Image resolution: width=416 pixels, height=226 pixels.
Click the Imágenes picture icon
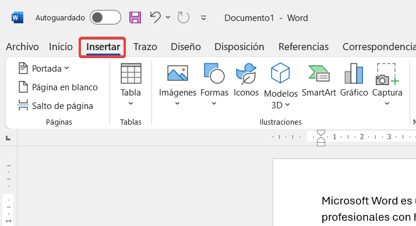tap(178, 73)
